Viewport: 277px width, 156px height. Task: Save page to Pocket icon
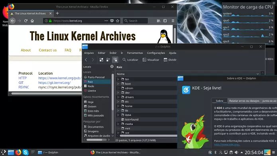point(112,21)
